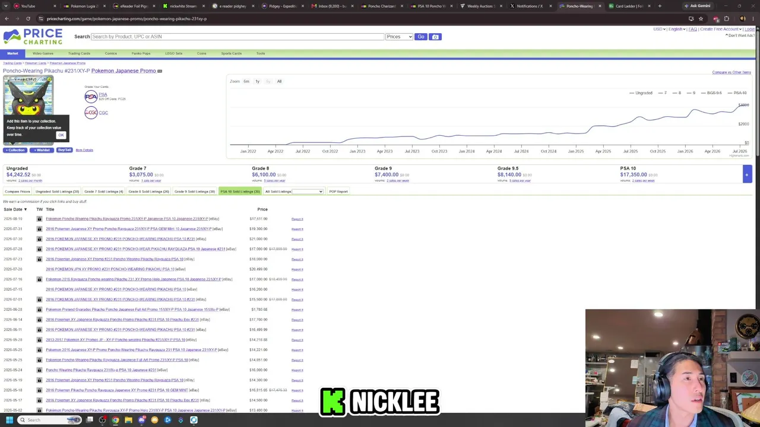
Task: Click the Go search button
Action: 421,37
